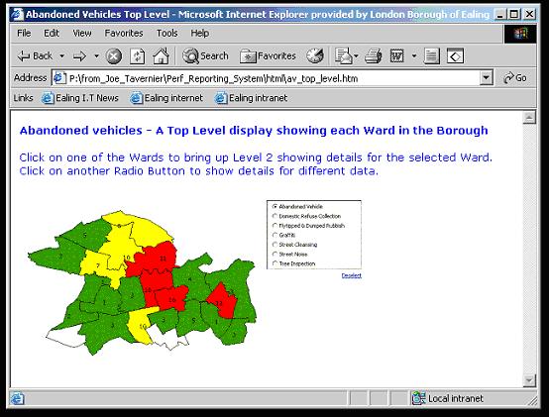Open the Favorites pane from toolbar

click(268, 56)
